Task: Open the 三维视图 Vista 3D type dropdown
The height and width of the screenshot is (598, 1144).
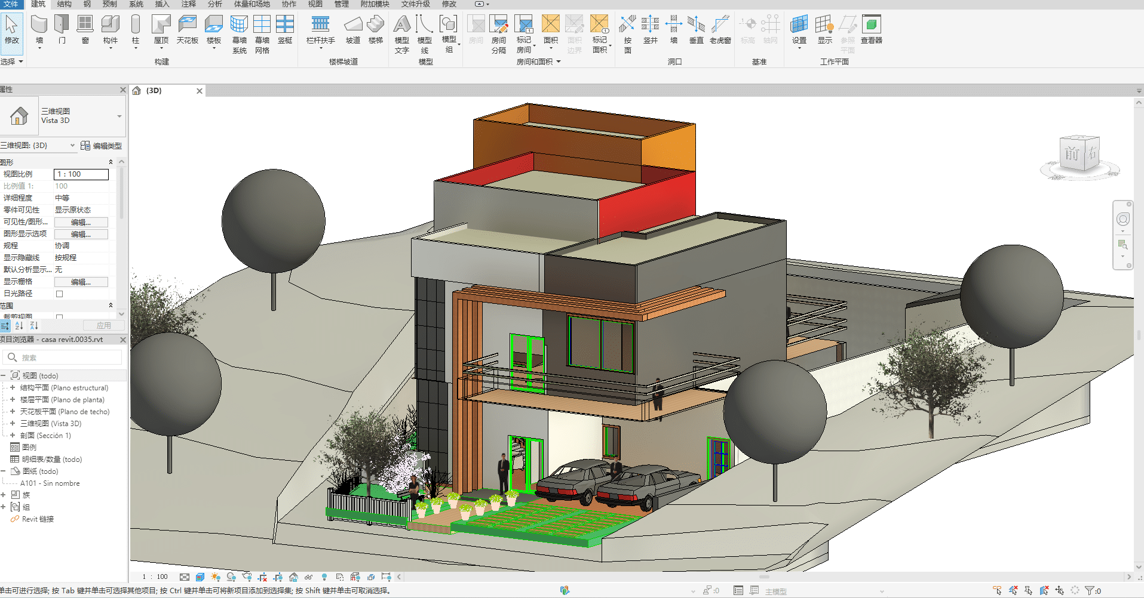Action: 119,116
